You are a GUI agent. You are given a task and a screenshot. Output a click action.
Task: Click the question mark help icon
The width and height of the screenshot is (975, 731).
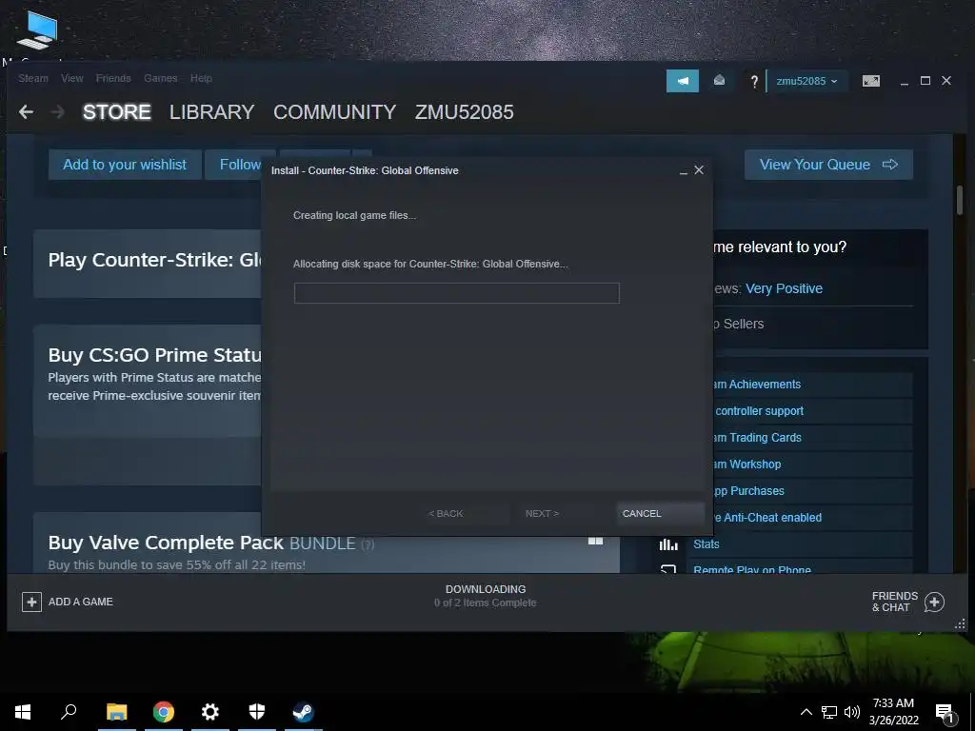754,81
